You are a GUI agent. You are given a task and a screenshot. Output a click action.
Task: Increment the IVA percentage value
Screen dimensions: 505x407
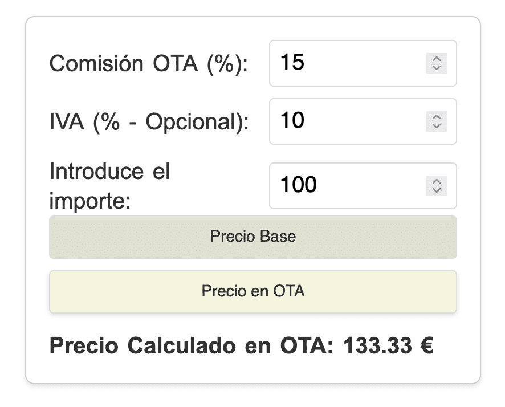coord(437,116)
